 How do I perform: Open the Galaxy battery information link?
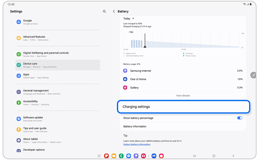pyautogui.click(x=137, y=144)
